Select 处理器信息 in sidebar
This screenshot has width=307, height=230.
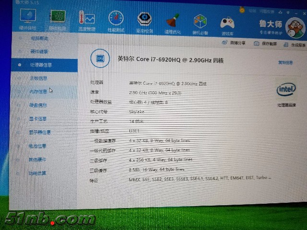44,65
